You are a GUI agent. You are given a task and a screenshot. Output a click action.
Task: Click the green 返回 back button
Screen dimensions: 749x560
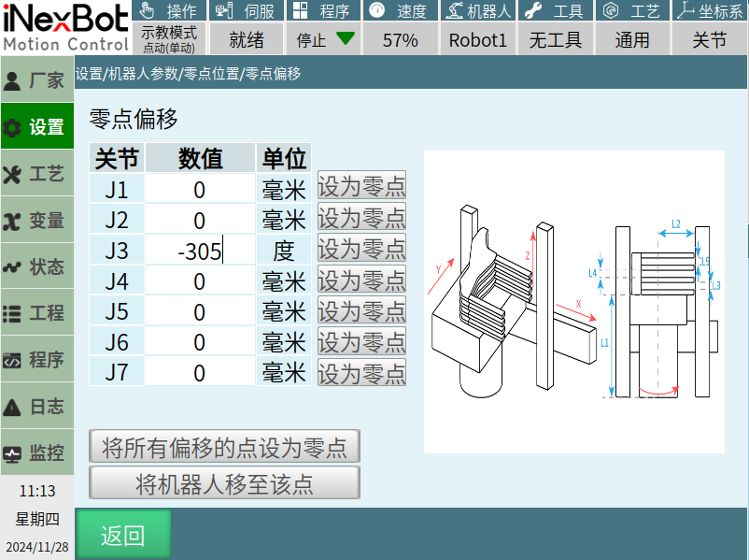pos(123,535)
